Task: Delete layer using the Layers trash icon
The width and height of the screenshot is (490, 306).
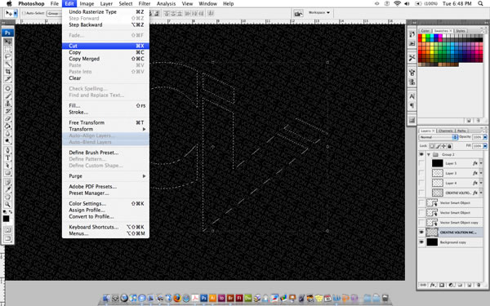Action: 479,285
